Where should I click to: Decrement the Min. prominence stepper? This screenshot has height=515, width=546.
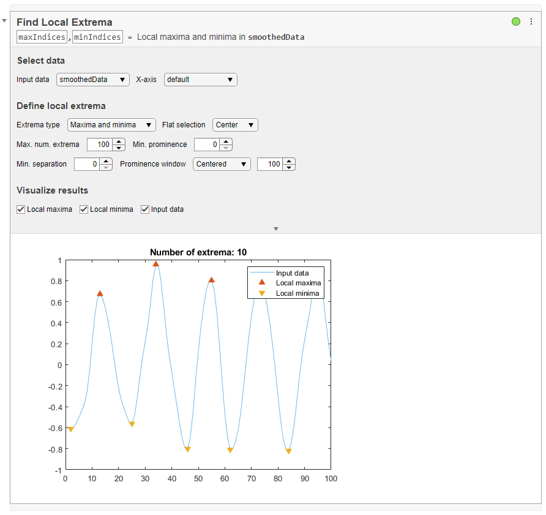226,148
